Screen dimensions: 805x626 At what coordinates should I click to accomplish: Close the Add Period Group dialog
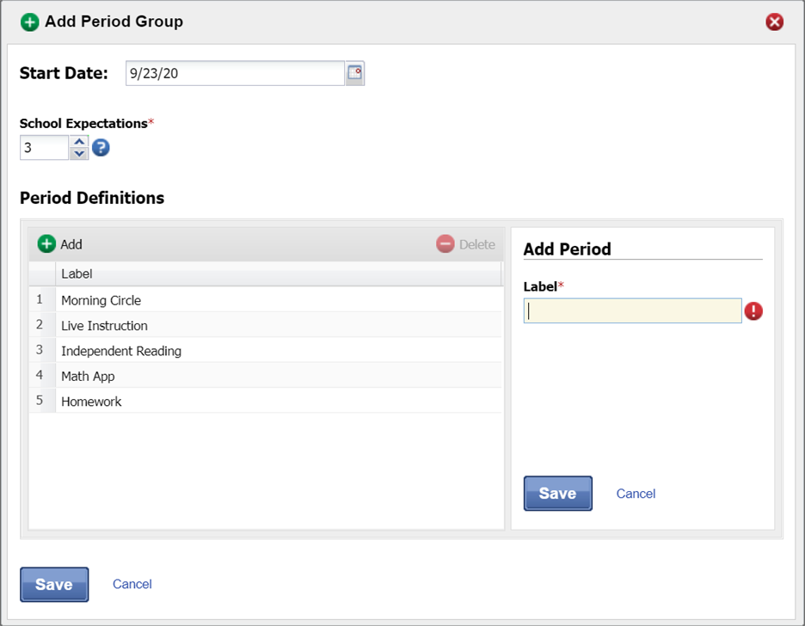tap(774, 21)
